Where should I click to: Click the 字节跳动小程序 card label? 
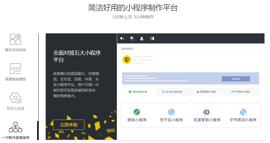coord(243,120)
